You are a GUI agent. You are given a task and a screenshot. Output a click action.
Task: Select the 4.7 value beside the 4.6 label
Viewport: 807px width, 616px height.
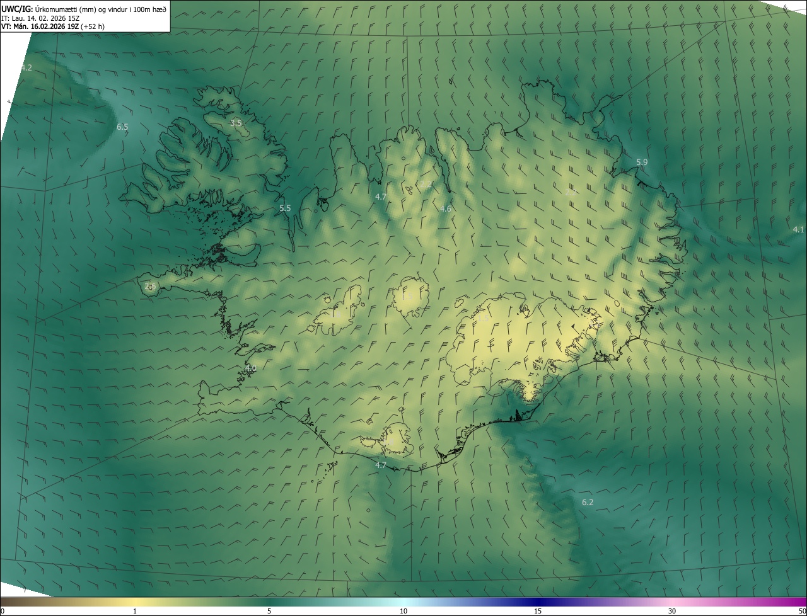click(380, 197)
